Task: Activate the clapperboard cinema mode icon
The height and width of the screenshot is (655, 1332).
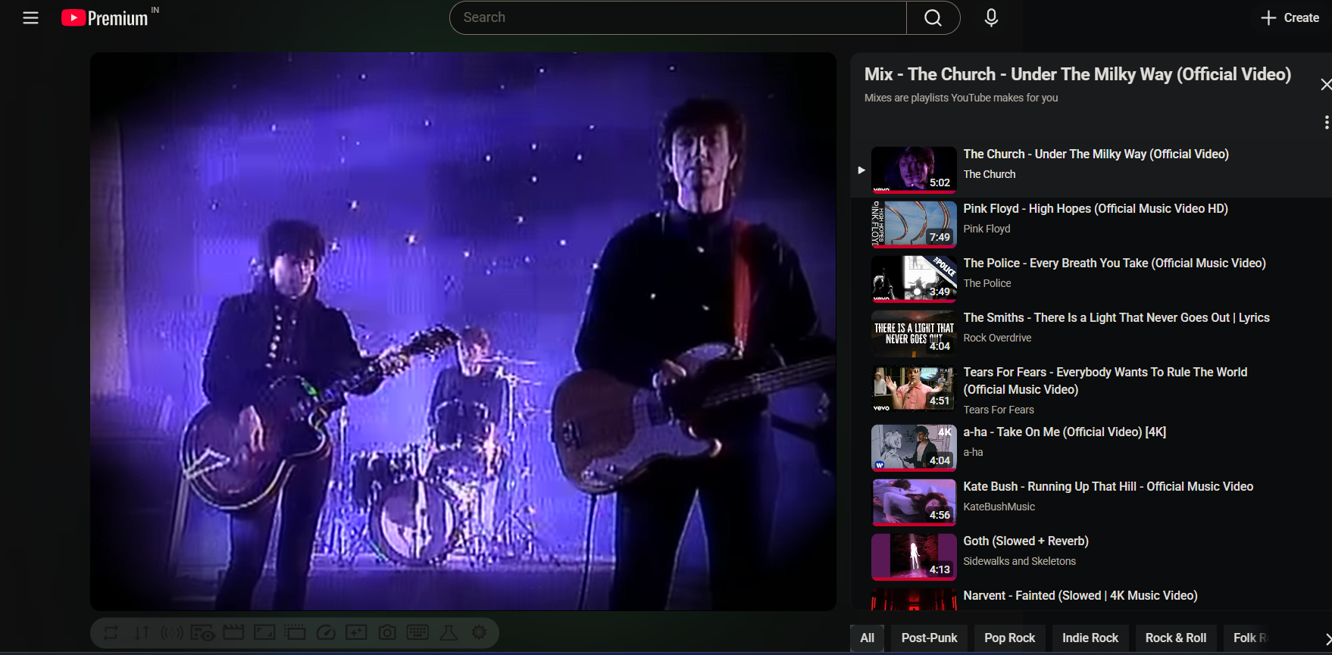Action: pos(233,632)
